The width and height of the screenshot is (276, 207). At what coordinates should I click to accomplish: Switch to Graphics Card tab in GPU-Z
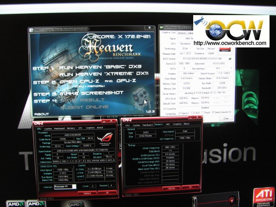169,33
